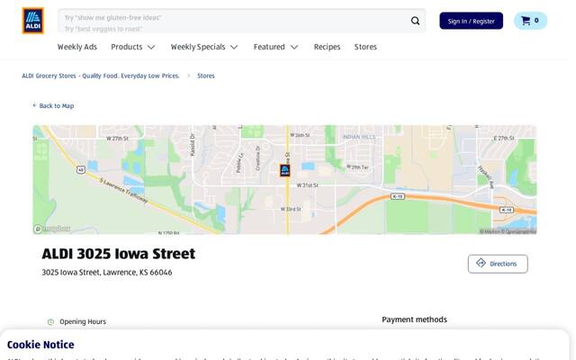Image resolution: width=576 pixels, height=360 pixels.
Task: Click the US 40 highway shield on map
Action: 81,169
